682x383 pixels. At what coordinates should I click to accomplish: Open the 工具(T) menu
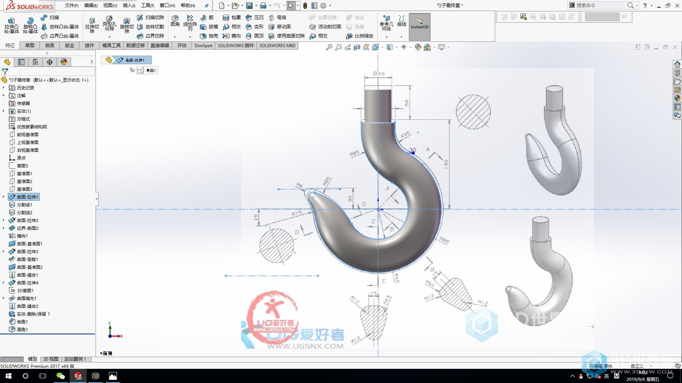coord(147,5)
